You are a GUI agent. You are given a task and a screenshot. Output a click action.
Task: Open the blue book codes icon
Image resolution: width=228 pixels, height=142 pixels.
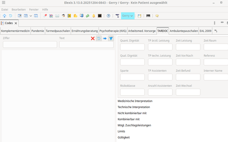click(x=82, y=16)
